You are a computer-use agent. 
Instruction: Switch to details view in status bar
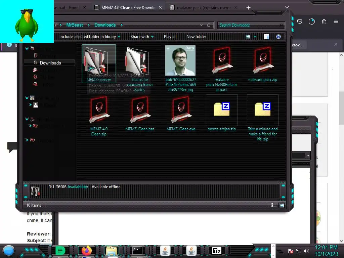point(272,205)
